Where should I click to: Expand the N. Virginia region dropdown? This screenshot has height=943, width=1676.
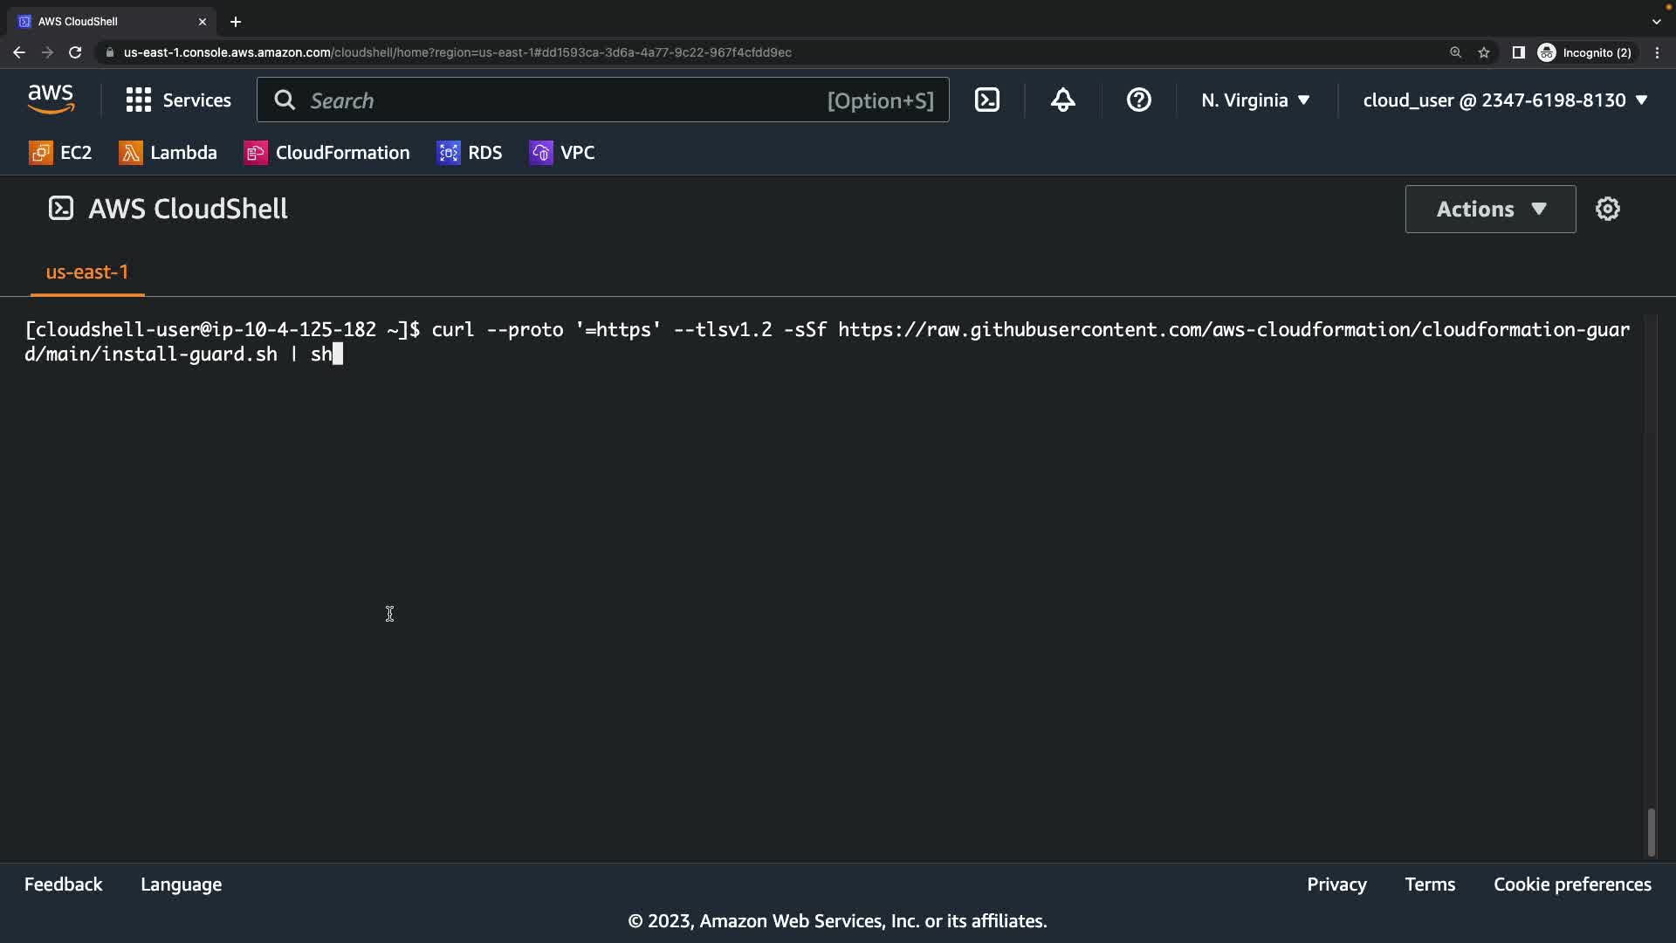point(1255,100)
